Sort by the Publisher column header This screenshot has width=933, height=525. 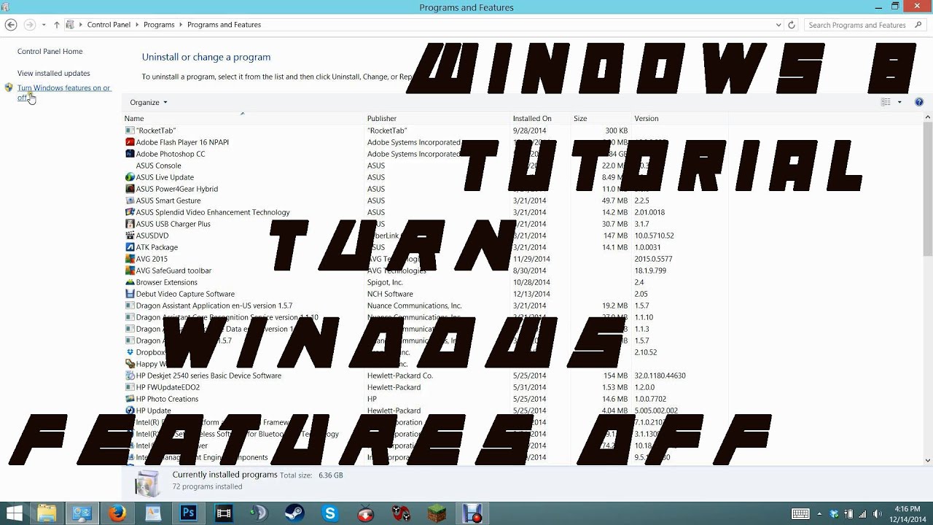pos(438,118)
